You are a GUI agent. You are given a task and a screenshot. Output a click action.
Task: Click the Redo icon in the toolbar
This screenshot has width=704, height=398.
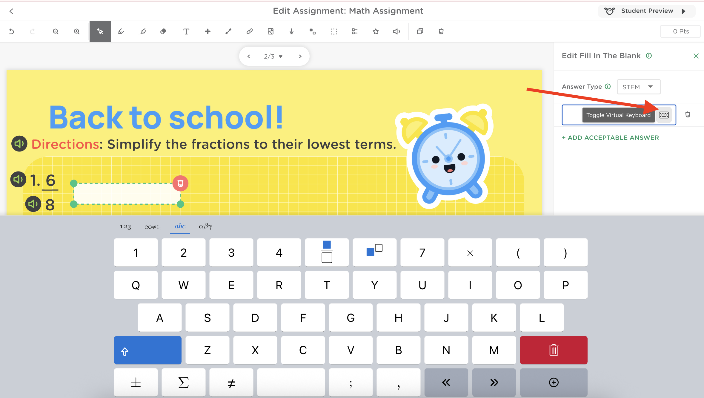click(x=32, y=31)
